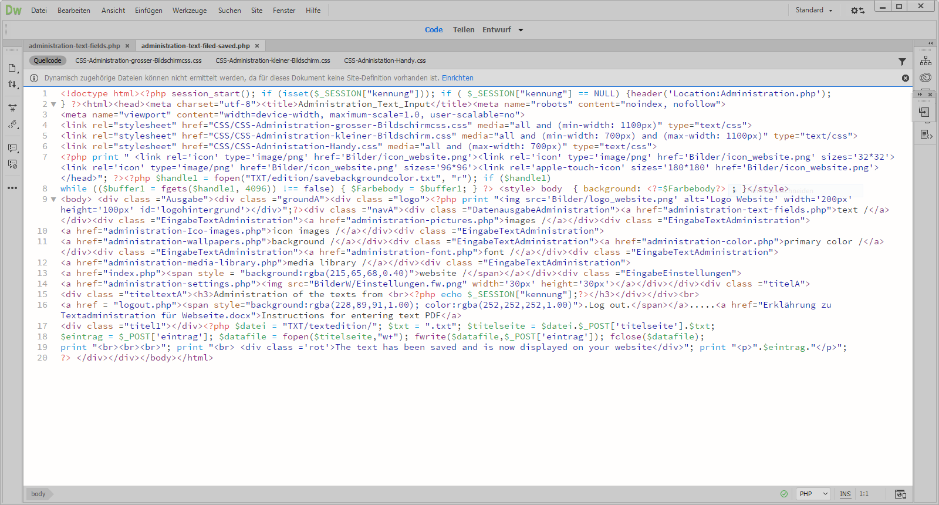
Task: Open CSS-Administration-grosser-Bildschirmcss.css related file
Action: pyautogui.click(x=139, y=60)
